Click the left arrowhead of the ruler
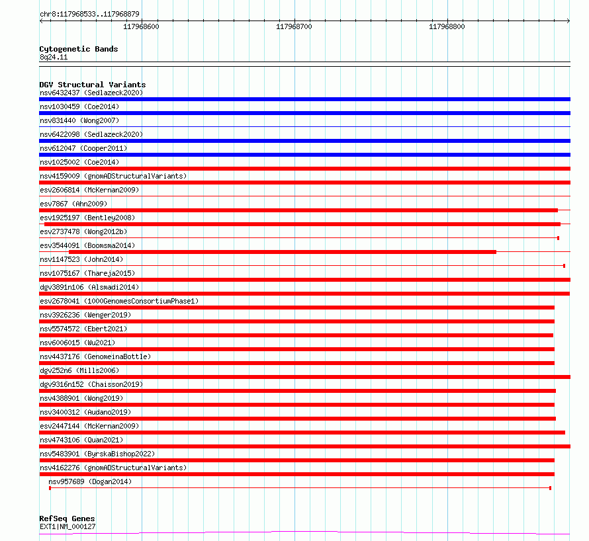Image resolution: width=589 pixels, height=541 pixels. click(41, 21)
